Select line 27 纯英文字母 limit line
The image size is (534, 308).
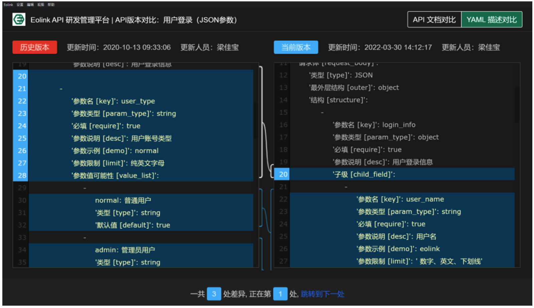point(118,163)
